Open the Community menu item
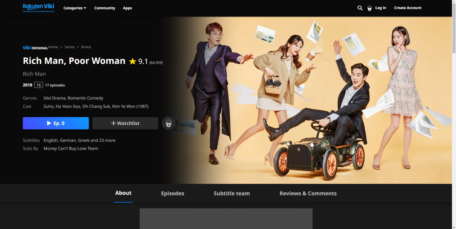 tap(105, 8)
